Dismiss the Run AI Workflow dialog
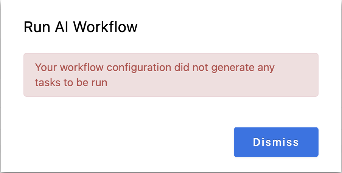 [276, 142]
